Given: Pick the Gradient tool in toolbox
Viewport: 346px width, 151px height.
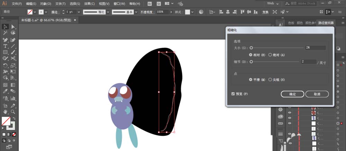Looking at the screenshot, I should [13, 85].
